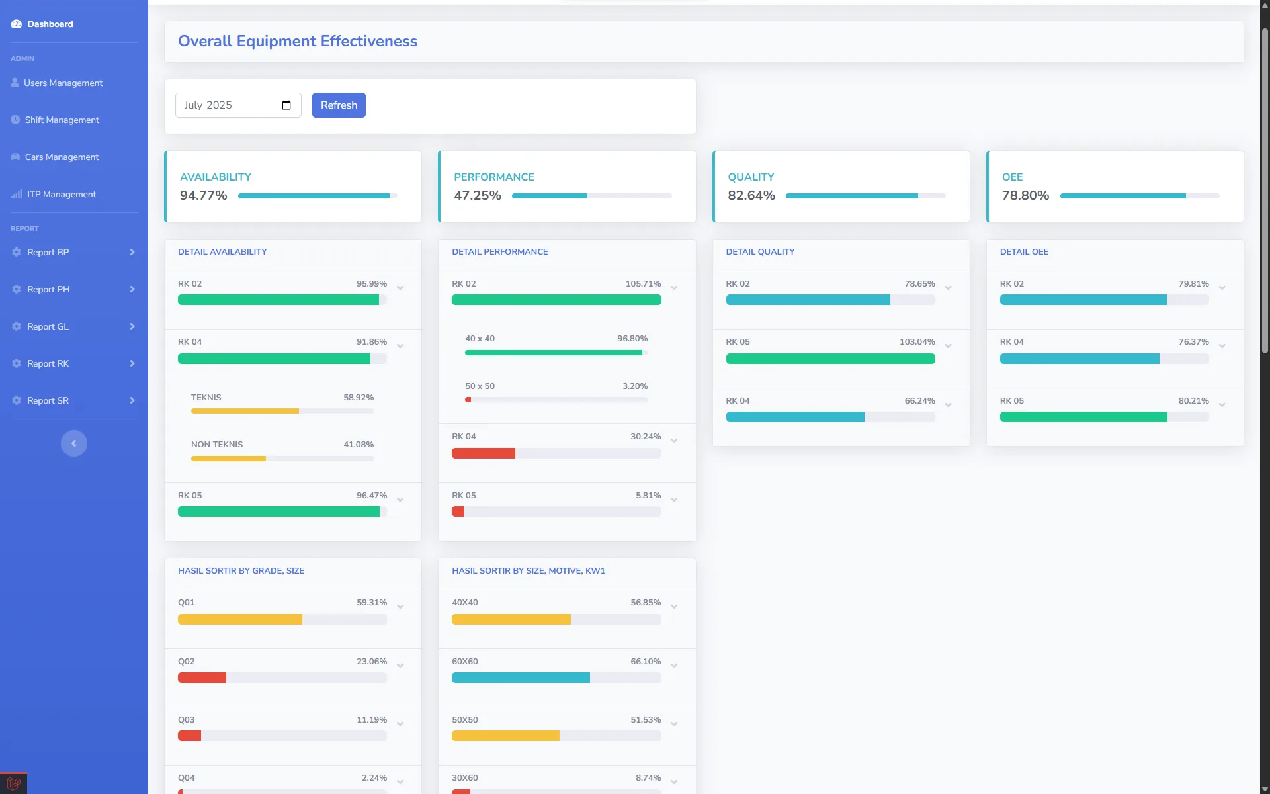
Task: Click the Dashboard speedometer icon
Action: 17,24
